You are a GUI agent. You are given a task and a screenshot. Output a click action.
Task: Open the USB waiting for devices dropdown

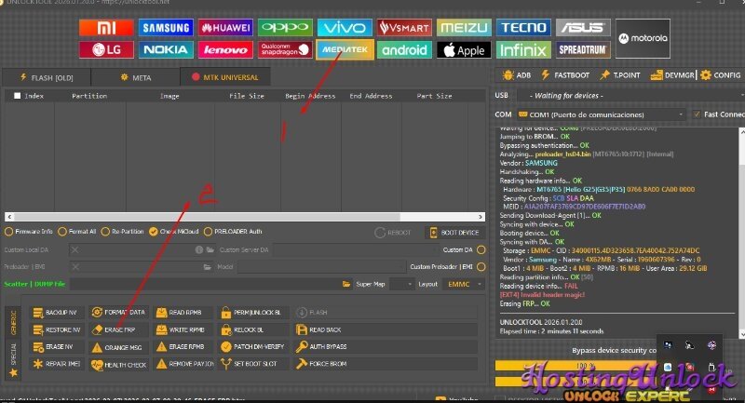tap(631, 96)
